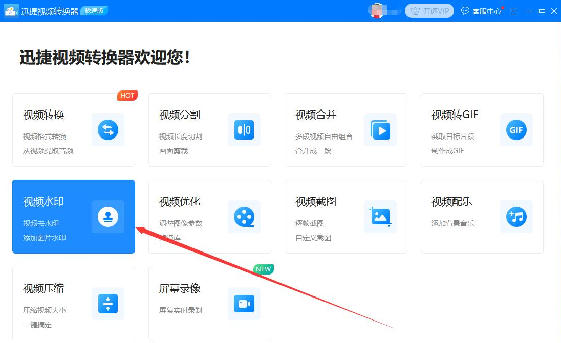Screen dimensions: 561x343
Task: Click the film reel optimize icon
Action: point(244,217)
